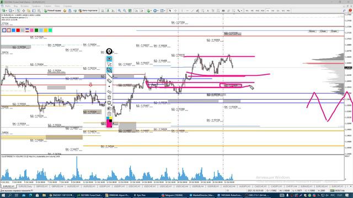The image size is (353, 198).
Task: Expand the periods dropdown arrow
Action: [x=158, y=10]
